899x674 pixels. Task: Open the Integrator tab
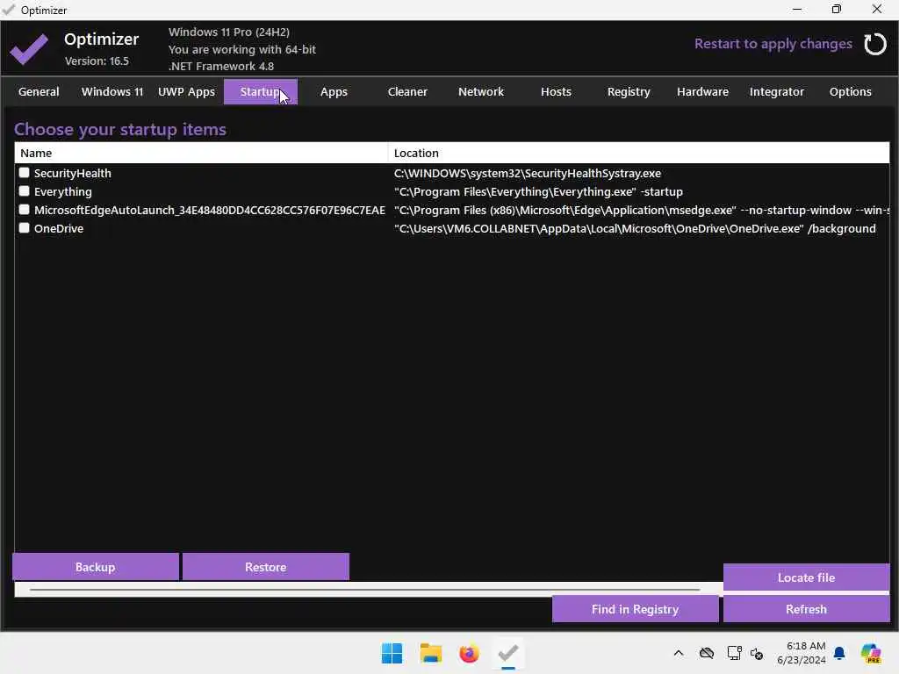[x=777, y=91]
